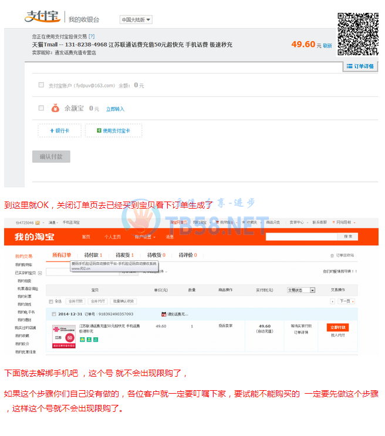Expand the 账户设置 menu in orange header
The height and width of the screenshot is (436, 385).
[145, 237]
